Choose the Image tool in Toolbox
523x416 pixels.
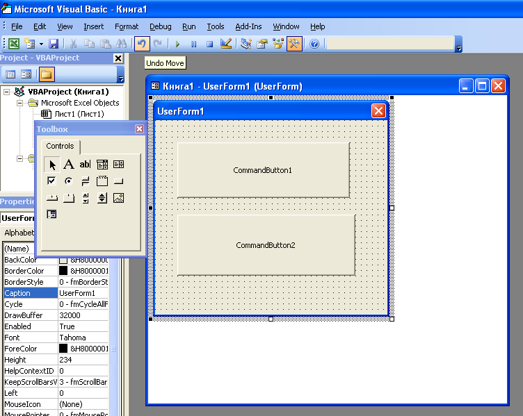point(118,198)
